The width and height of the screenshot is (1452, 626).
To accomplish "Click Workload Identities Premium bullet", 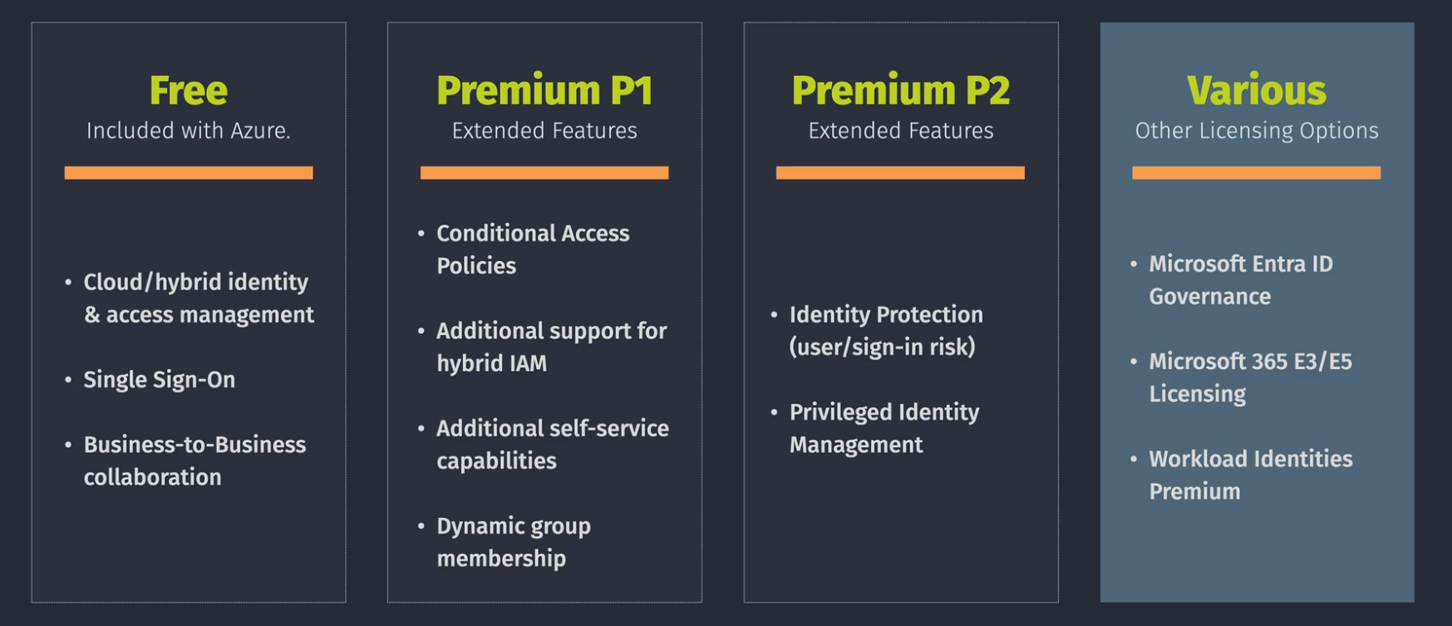I will [x=1251, y=475].
